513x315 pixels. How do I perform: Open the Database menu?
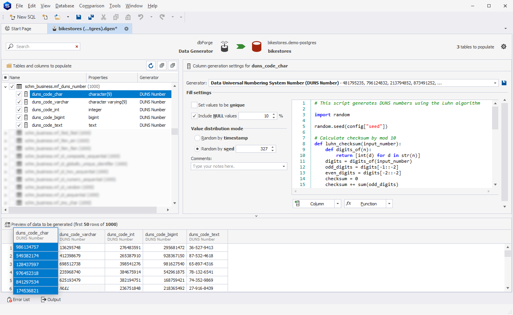tap(65, 6)
